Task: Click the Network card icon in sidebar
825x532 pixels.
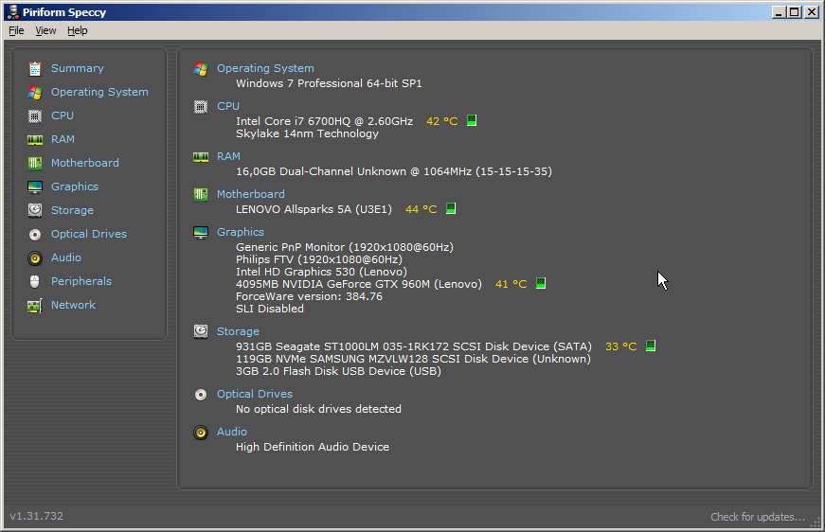Action: [35, 306]
